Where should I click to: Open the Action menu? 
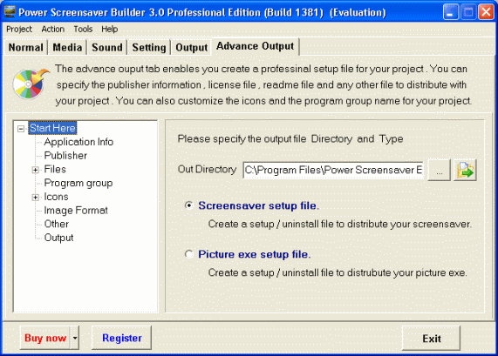point(52,30)
